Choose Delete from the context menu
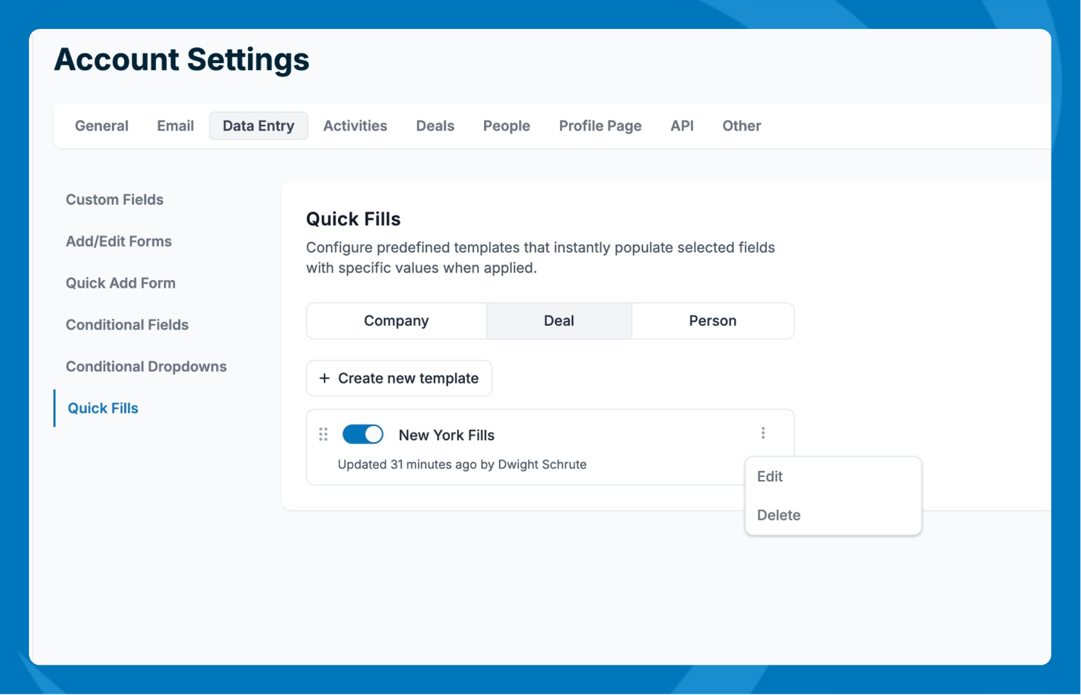 click(x=778, y=515)
